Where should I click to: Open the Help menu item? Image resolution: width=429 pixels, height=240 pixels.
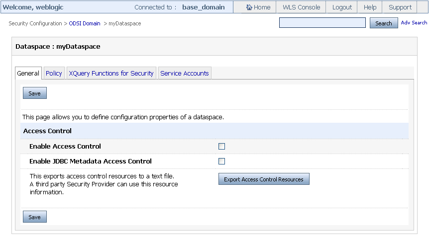[x=370, y=7]
